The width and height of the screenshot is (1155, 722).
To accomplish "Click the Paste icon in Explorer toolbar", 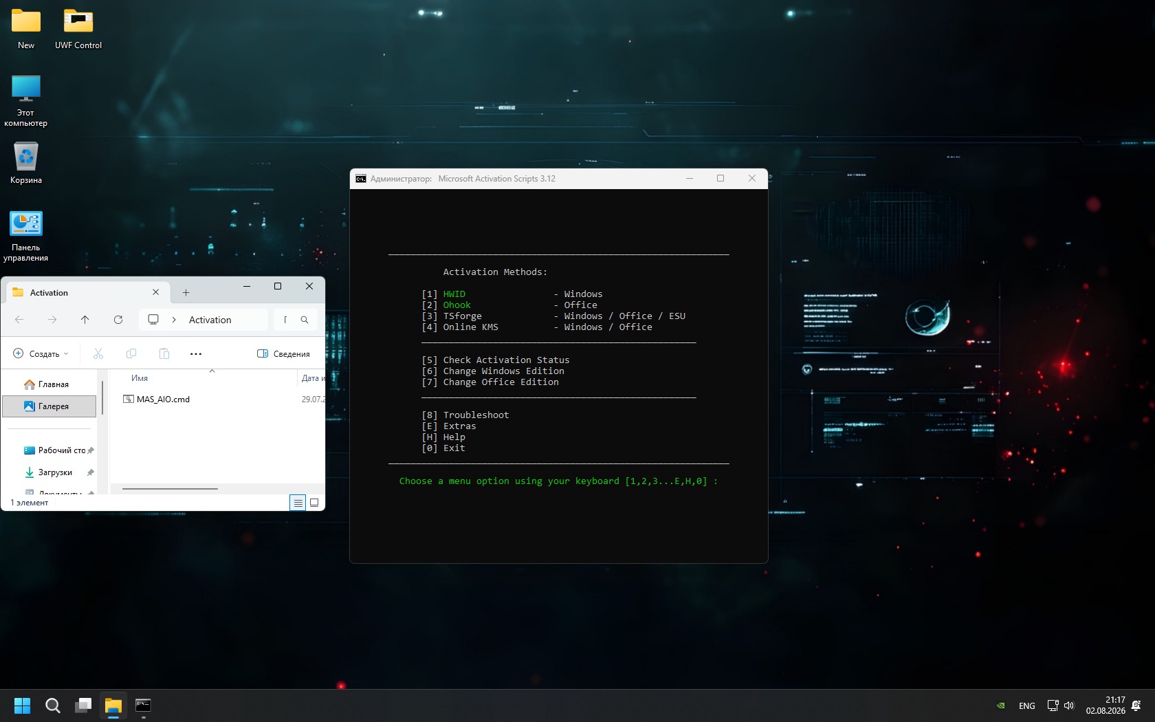I will click(x=164, y=353).
